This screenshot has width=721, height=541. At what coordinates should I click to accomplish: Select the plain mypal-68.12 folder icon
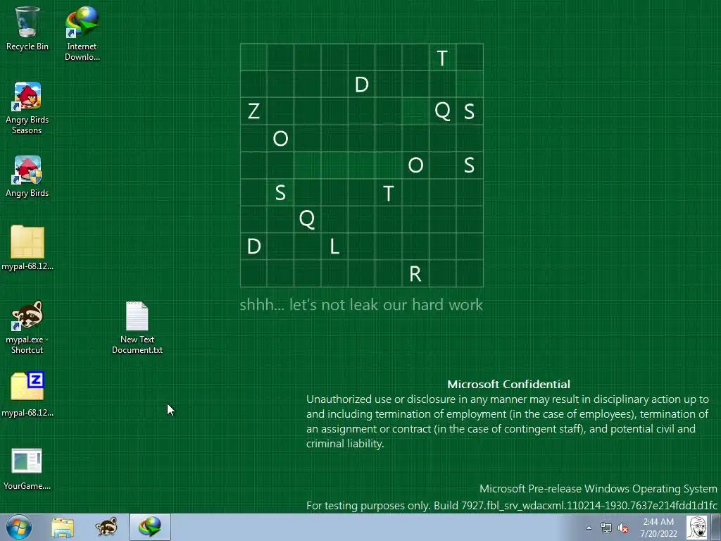point(27,247)
